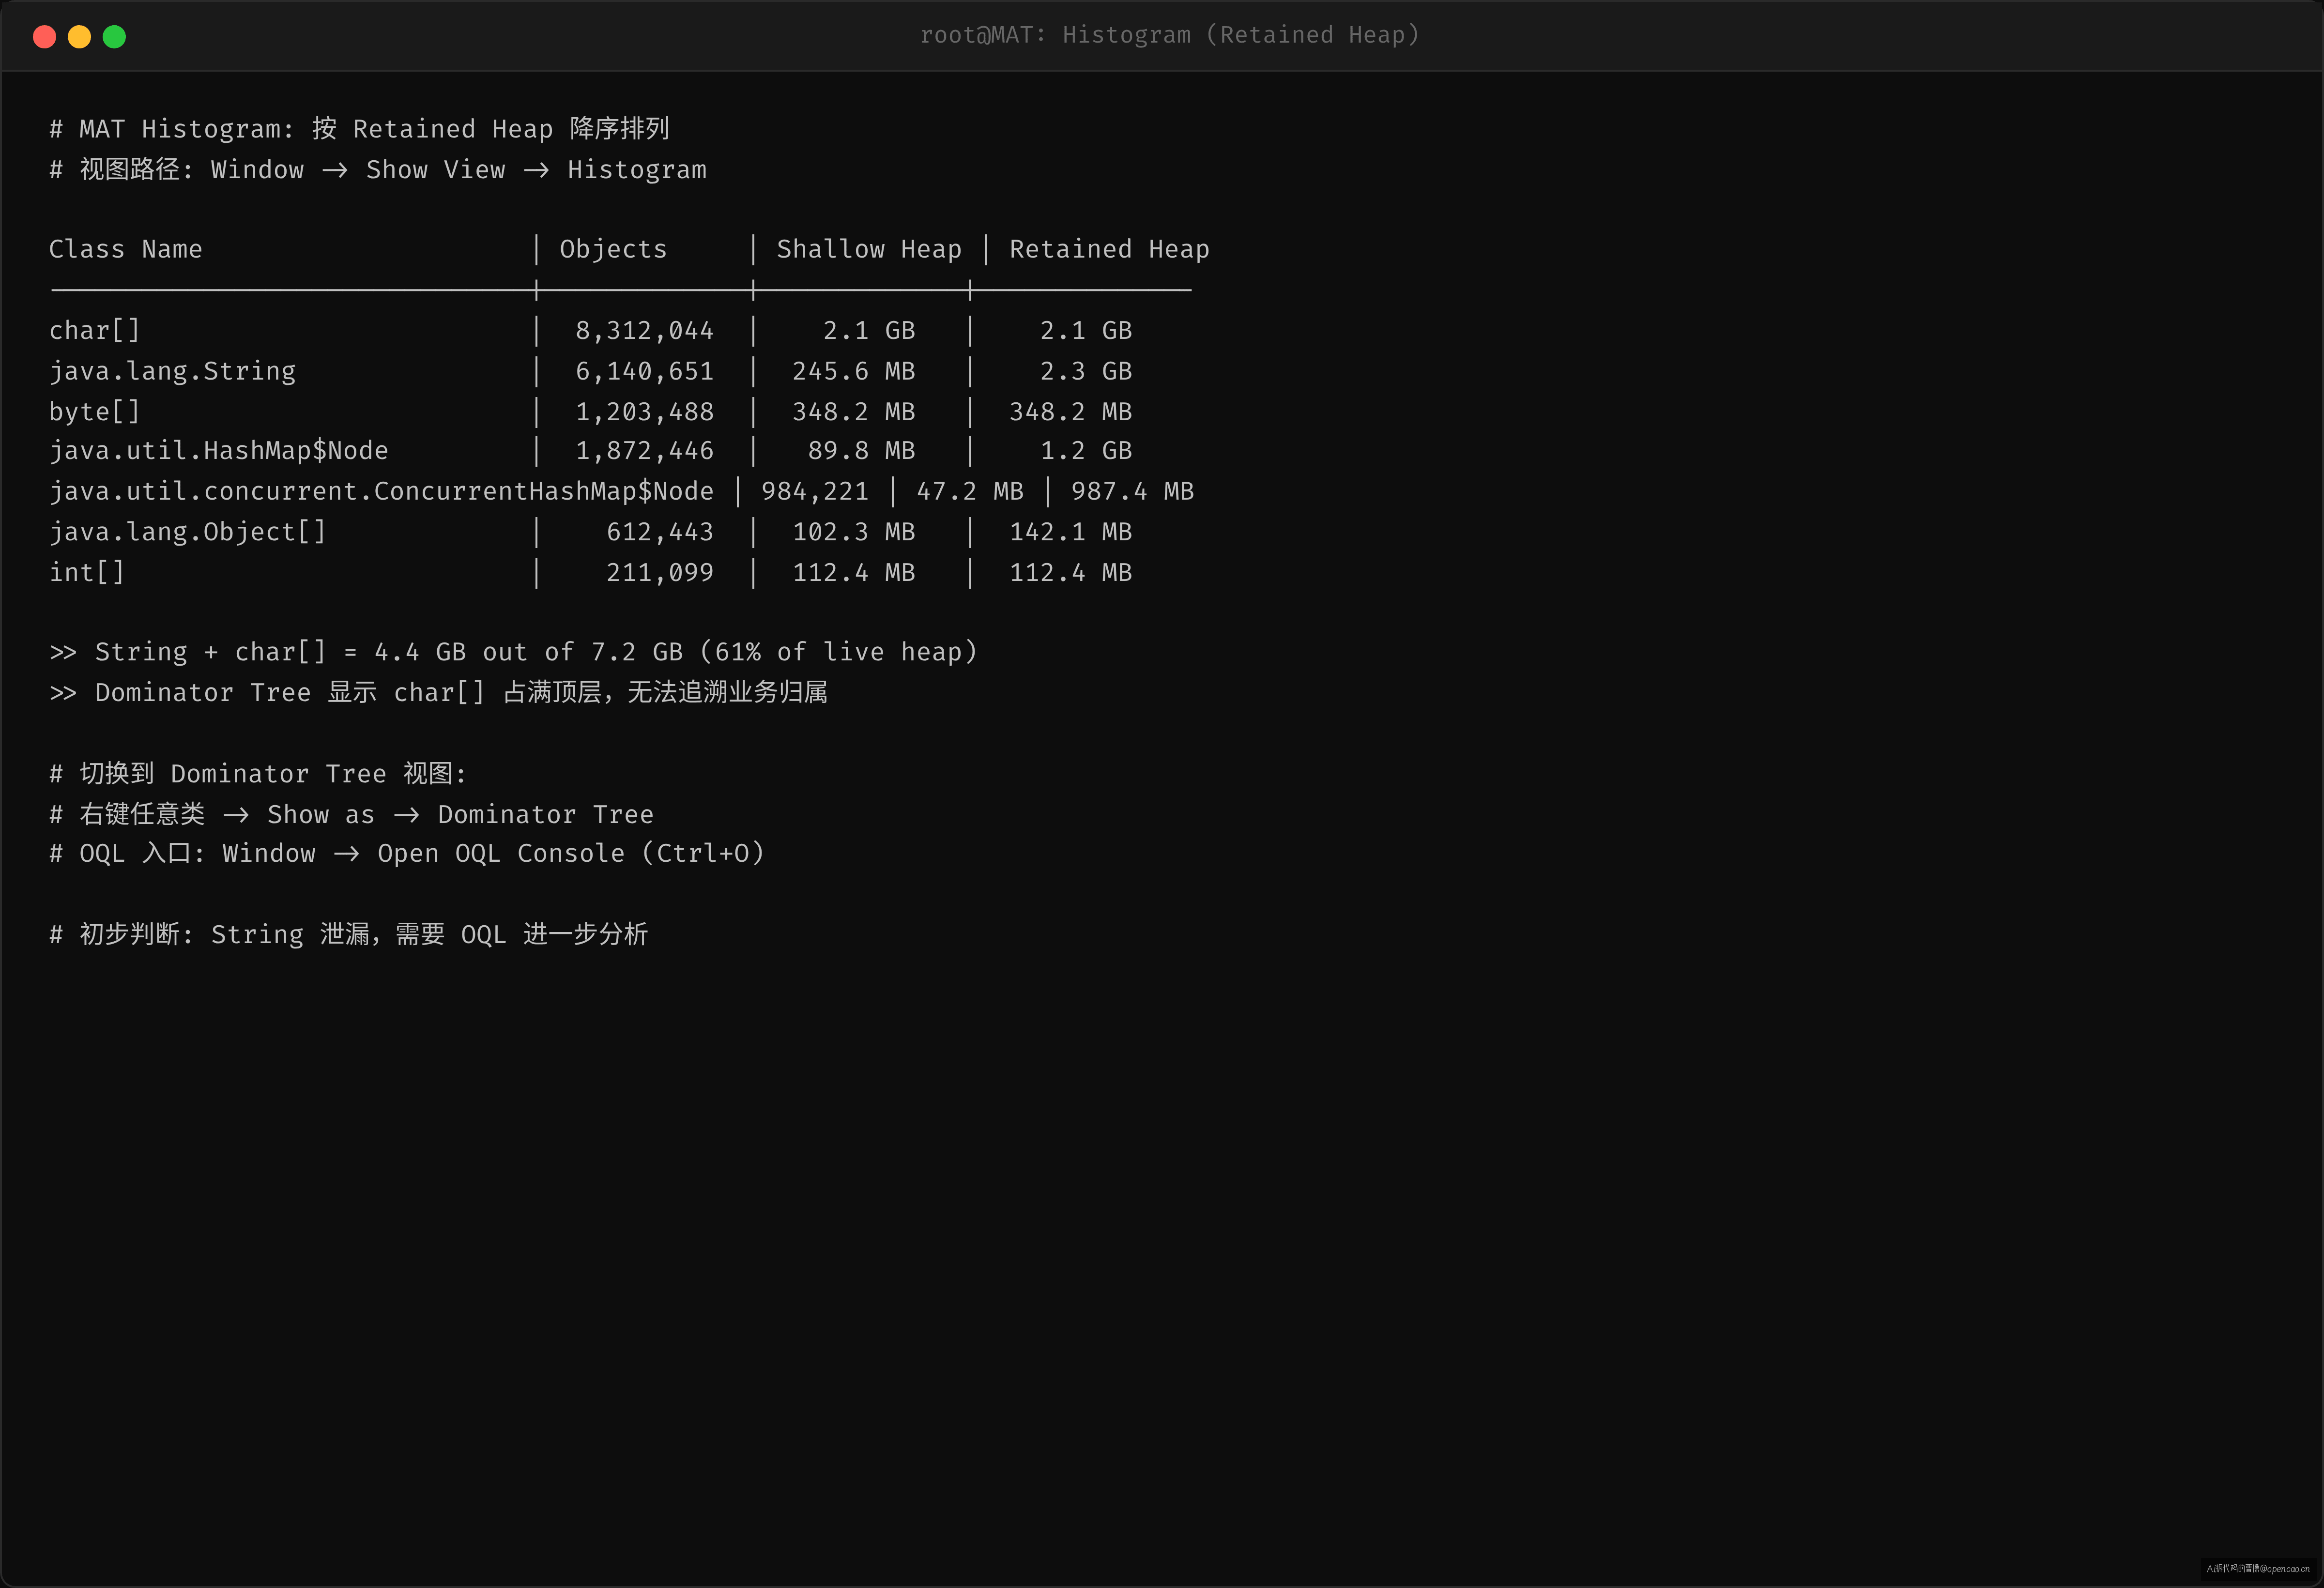Click the 'String + char[] = 4.4 GB' summary line
This screenshot has height=1588, width=2324.
[x=513, y=652]
